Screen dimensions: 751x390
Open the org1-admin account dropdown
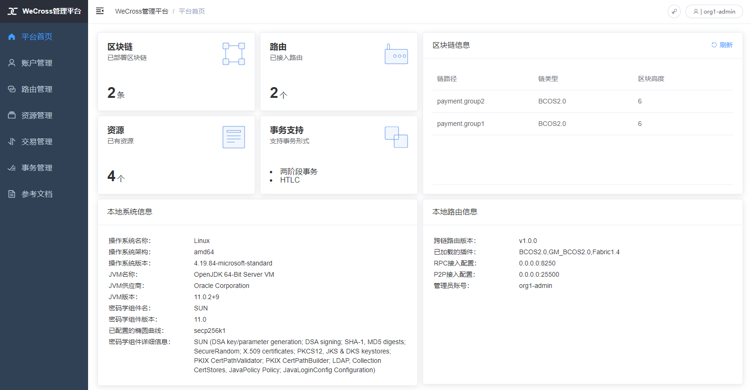714,12
